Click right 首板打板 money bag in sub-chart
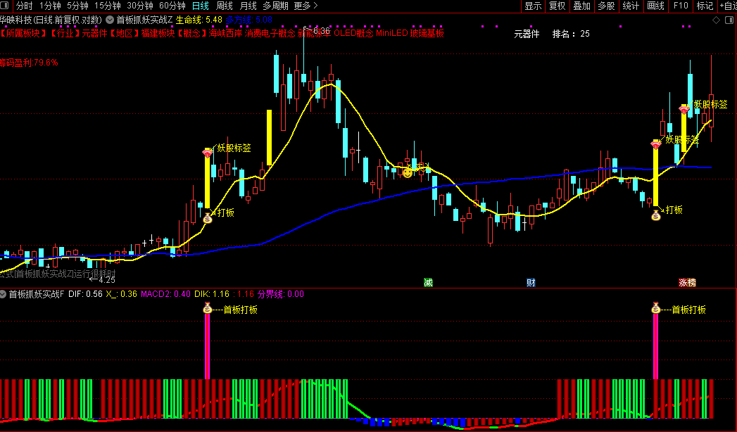 (656, 308)
